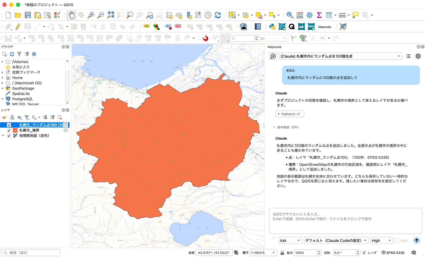Select the Pan Map hand tool
This screenshot has height=257, width=425.
click(x=71, y=15)
